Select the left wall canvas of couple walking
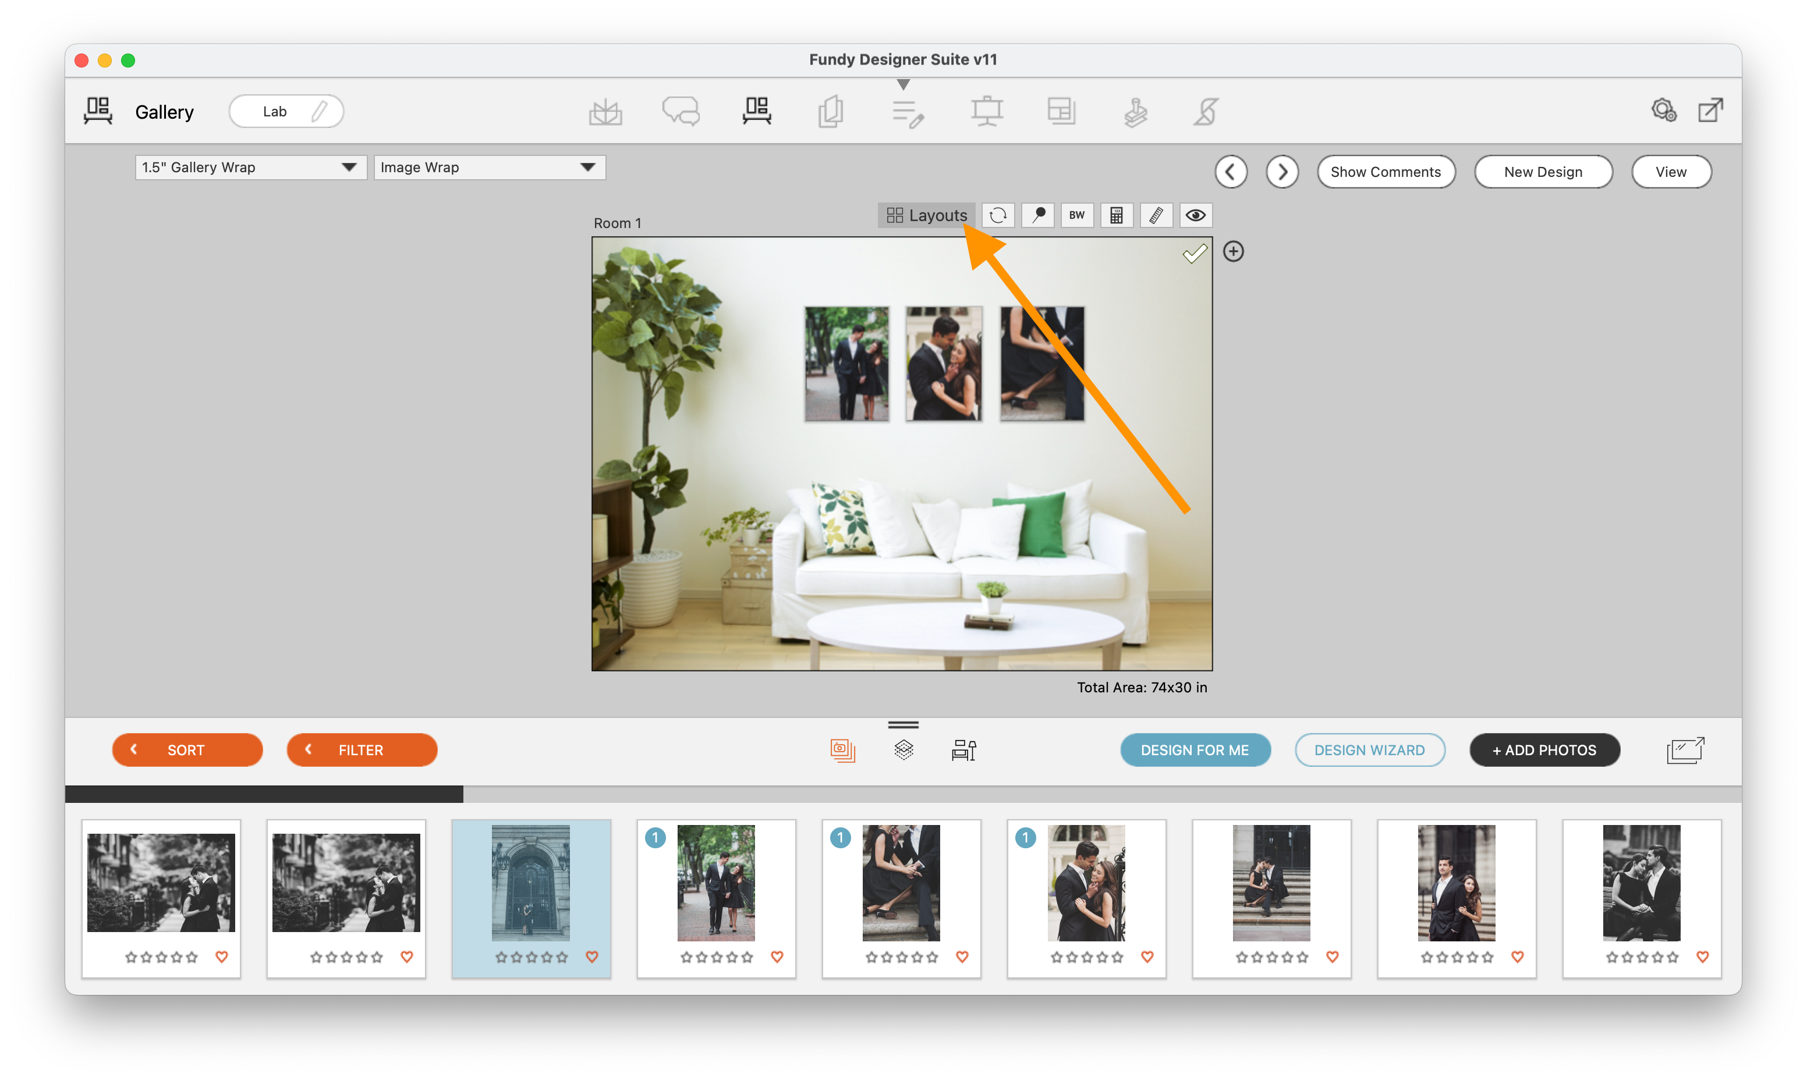This screenshot has height=1081, width=1807. pyautogui.click(x=846, y=364)
